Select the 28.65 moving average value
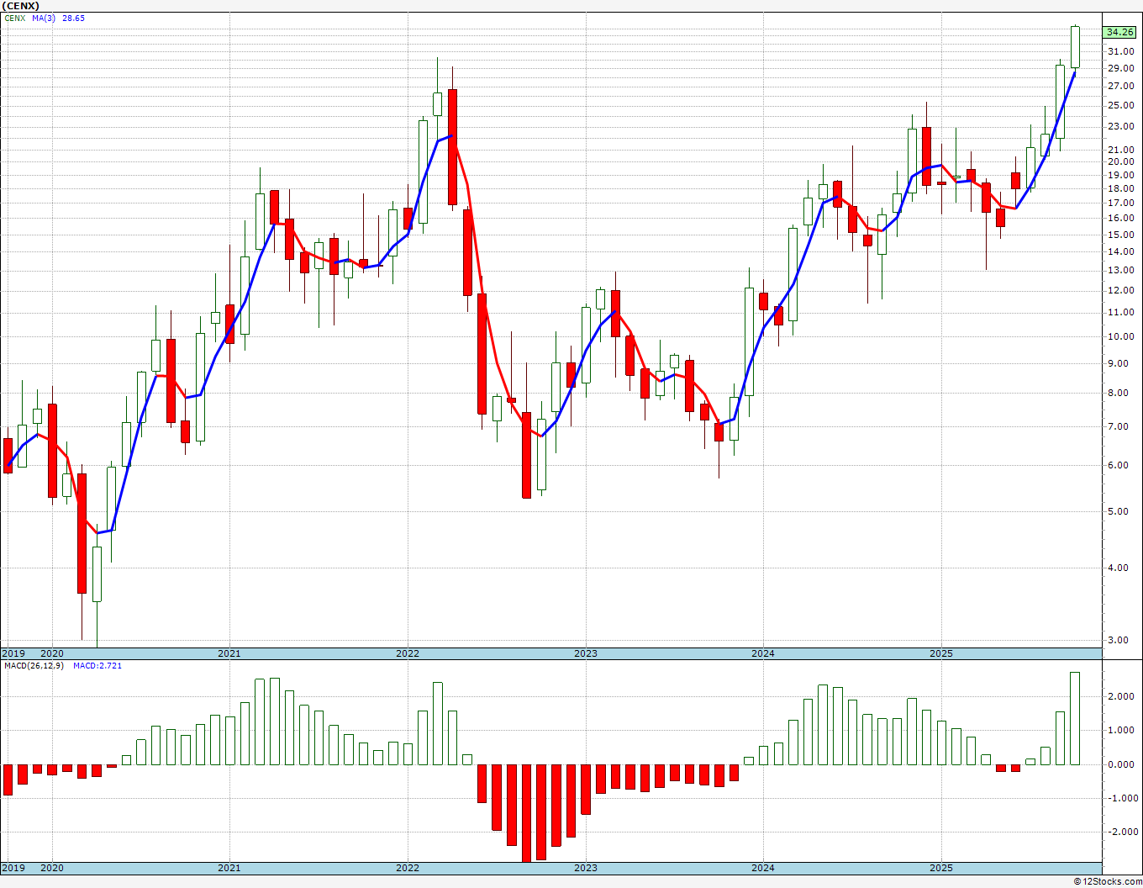The image size is (1143, 888). tap(73, 18)
